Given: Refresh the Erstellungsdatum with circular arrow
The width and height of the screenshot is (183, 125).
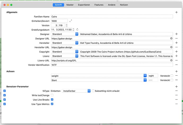Looking at the screenshot, I should [x=77, y=29].
